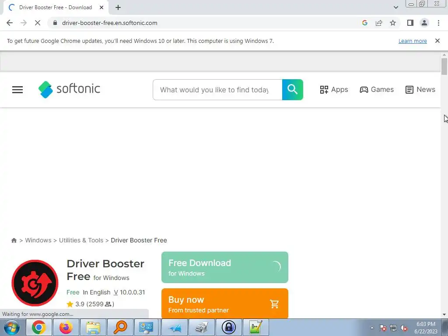Focus the Softonic search field

pos(217,90)
